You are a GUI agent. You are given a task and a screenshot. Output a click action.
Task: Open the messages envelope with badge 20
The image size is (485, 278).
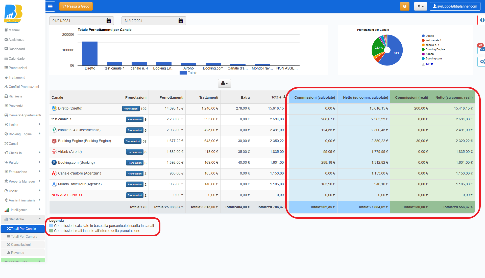(x=482, y=49)
